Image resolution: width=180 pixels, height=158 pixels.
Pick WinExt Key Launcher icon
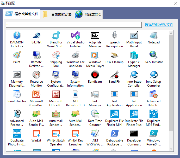point(76,133)
